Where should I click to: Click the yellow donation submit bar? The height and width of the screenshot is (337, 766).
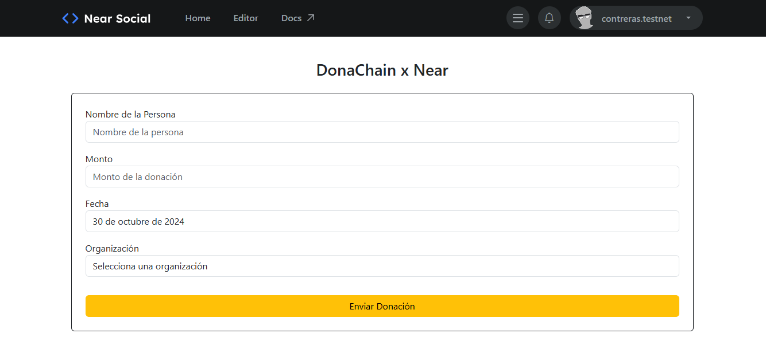382,306
